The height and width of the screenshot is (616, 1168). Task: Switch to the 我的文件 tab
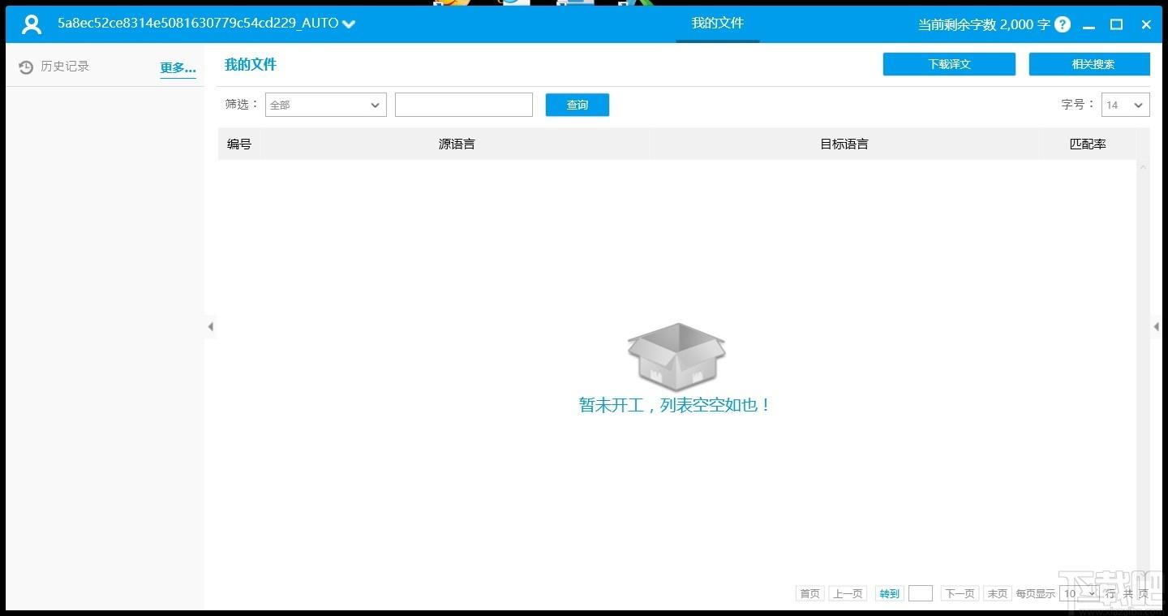tap(717, 24)
